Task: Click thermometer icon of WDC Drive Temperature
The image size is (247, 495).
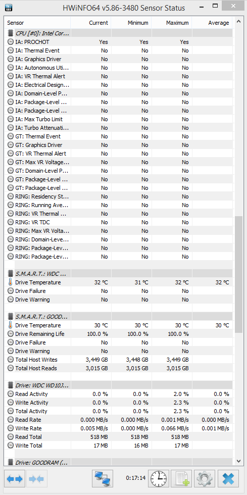Action: coord(11,282)
